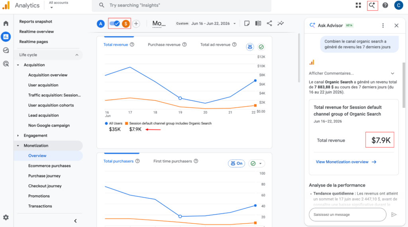Collapse the Life cycle section

pos(77,55)
